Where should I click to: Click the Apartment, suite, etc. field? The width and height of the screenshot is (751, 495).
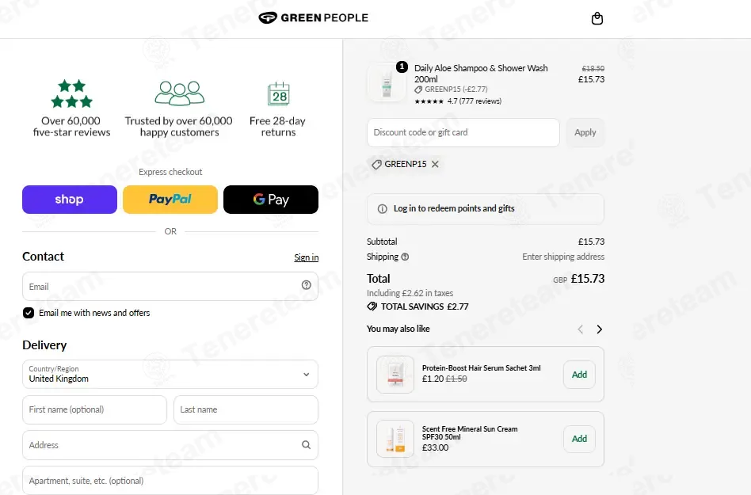(170, 480)
